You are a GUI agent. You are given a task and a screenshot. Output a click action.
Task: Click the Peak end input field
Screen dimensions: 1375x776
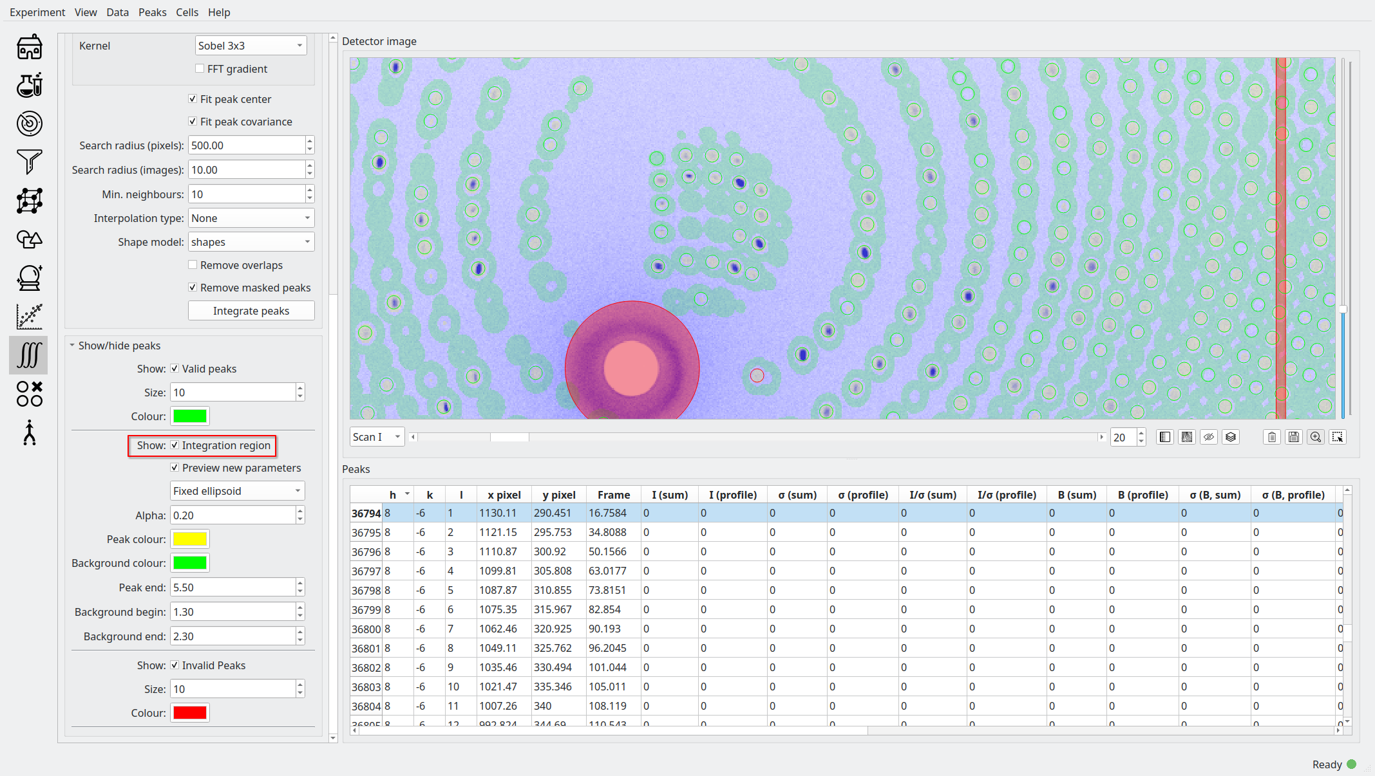(x=232, y=587)
